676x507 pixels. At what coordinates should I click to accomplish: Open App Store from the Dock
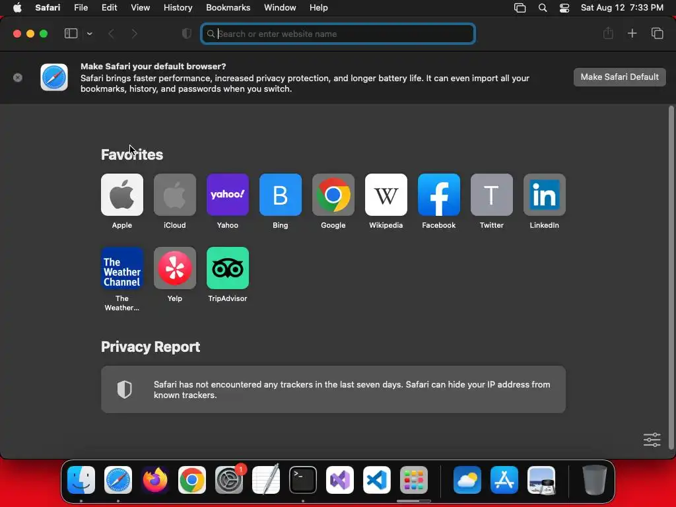tap(504, 480)
